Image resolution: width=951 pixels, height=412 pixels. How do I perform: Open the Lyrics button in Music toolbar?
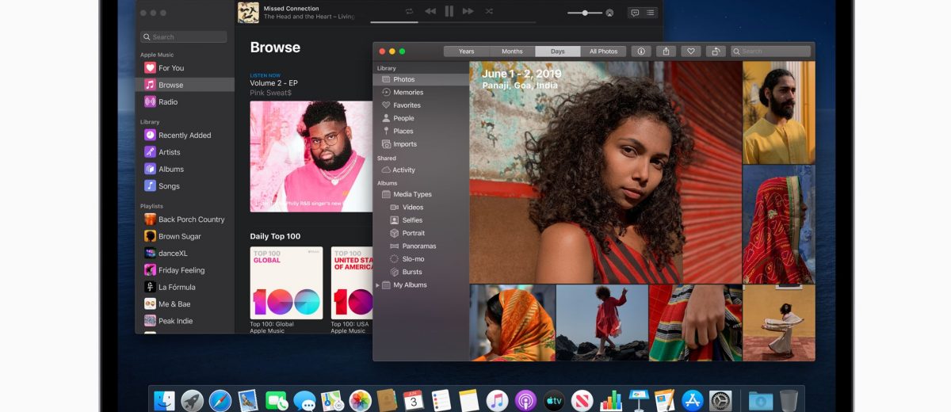pyautogui.click(x=634, y=13)
